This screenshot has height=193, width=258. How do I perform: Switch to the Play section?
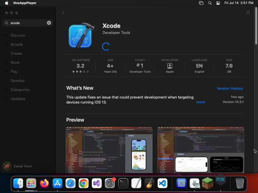[14, 72]
